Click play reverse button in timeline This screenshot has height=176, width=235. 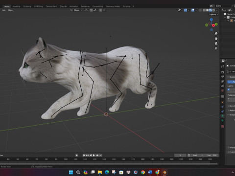point(91,155)
